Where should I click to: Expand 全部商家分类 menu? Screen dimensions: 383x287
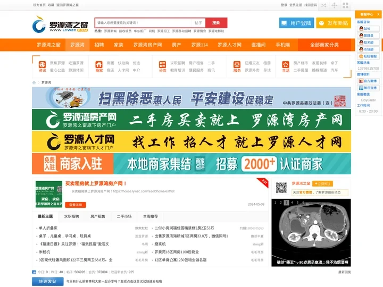click(x=324, y=45)
